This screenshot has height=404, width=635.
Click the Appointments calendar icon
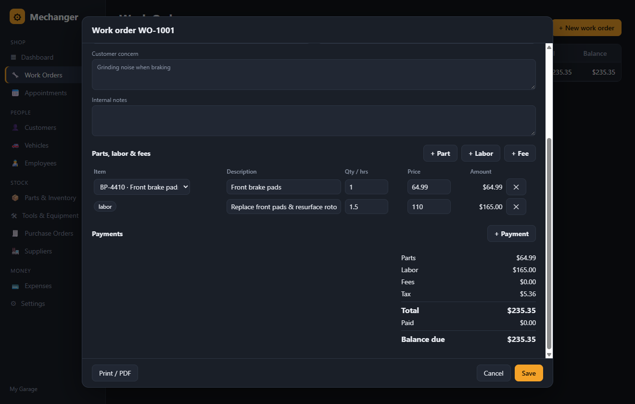pos(15,93)
